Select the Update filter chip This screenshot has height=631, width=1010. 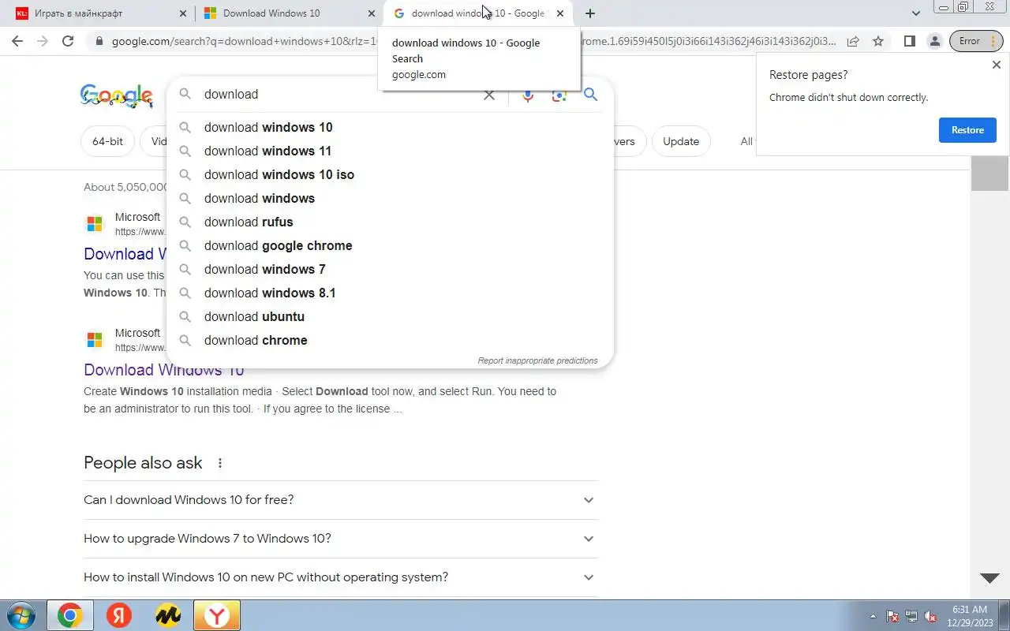(x=681, y=142)
